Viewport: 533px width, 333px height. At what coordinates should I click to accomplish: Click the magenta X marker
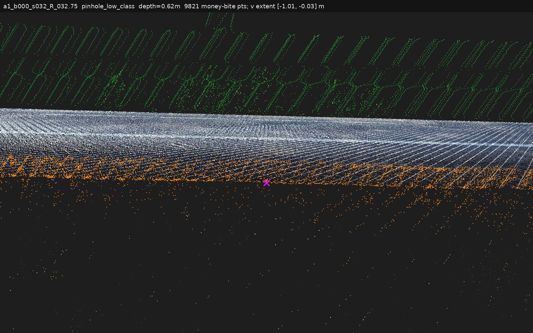click(266, 183)
